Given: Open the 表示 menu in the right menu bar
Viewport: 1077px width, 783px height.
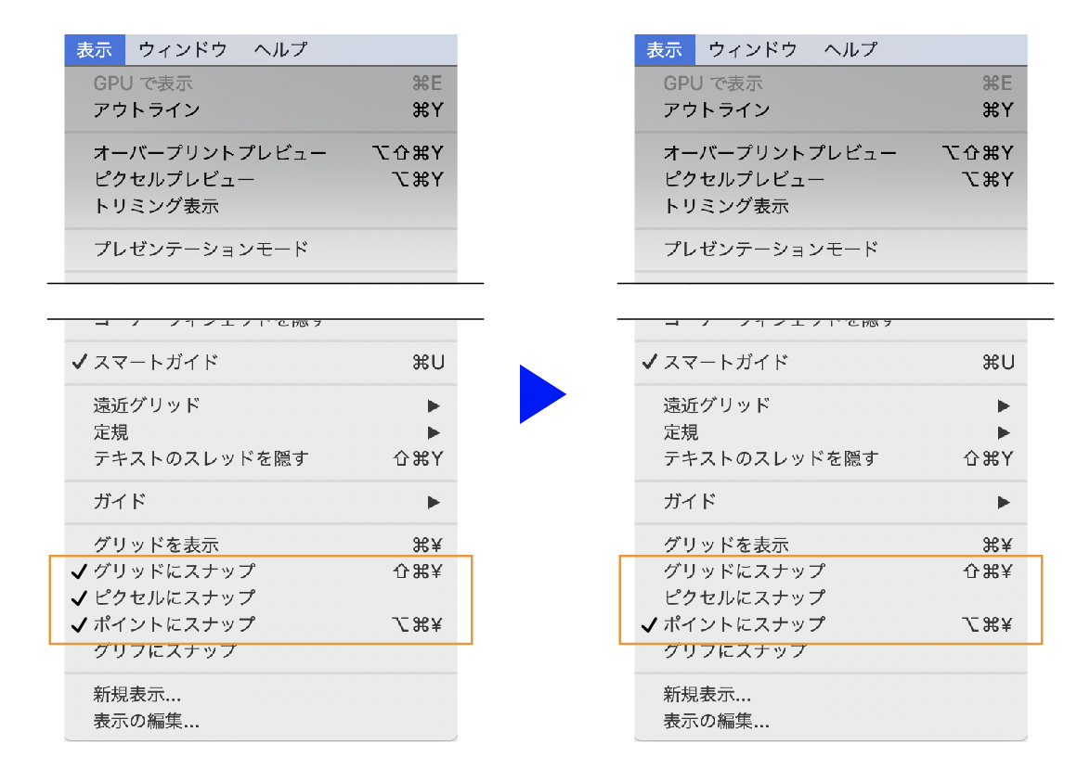Looking at the screenshot, I should (x=665, y=50).
